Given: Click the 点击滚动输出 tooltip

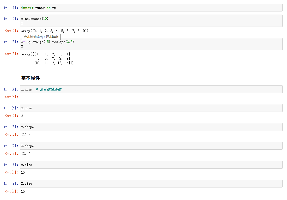Looking at the screenshot, I should coord(41,37).
